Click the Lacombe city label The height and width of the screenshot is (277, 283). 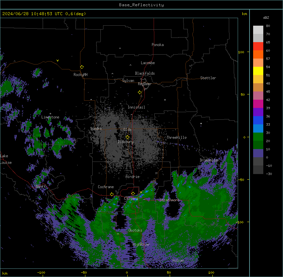148,63
